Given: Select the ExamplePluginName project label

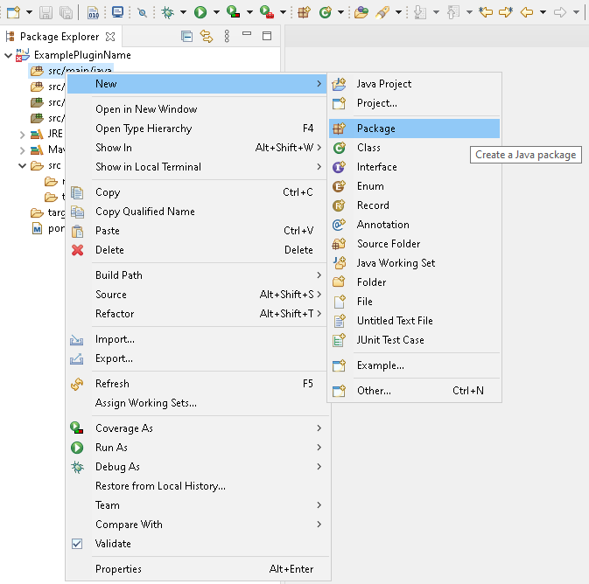Looking at the screenshot, I should pyautogui.click(x=82, y=55).
